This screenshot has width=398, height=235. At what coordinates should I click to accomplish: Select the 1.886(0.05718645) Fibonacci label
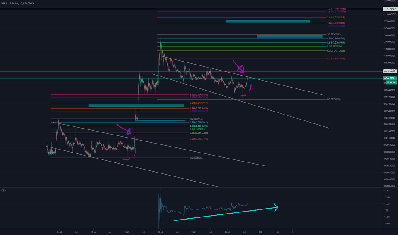click(199, 108)
